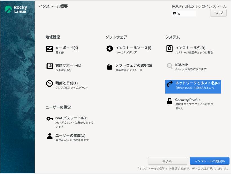Click status text 日本語 under キーボード
This screenshot has width=231, height=174.
[60, 52]
